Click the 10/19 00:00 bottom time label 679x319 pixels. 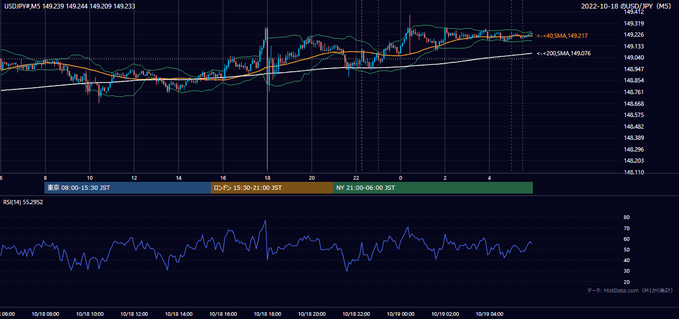400,314
